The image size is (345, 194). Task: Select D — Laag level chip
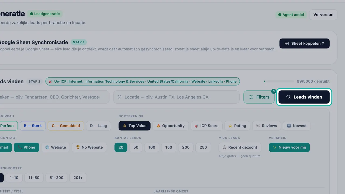pyautogui.click(x=98, y=126)
